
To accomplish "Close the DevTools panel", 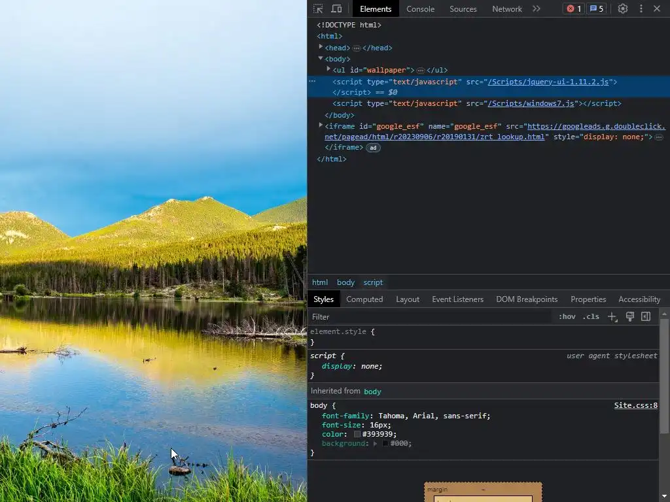I will click(657, 8).
